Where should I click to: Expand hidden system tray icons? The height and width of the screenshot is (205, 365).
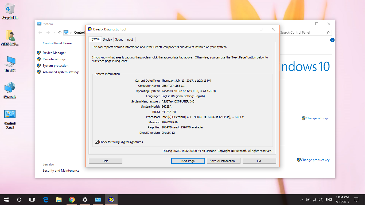(302, 200)
